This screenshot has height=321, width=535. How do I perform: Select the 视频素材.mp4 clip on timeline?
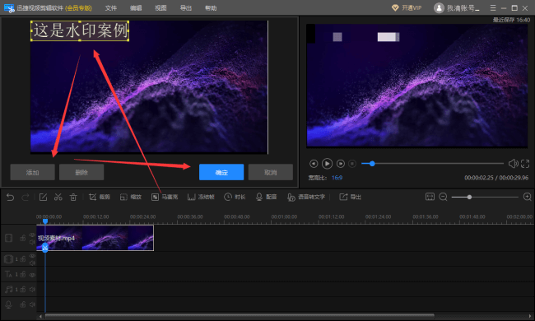[x=95, y=238]
